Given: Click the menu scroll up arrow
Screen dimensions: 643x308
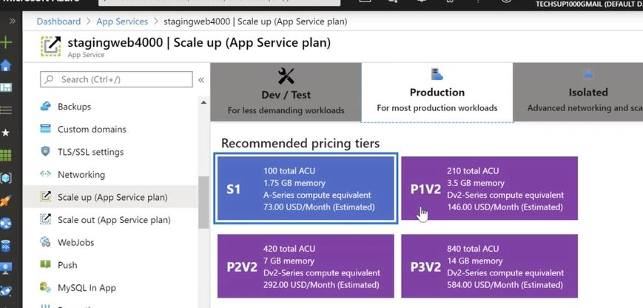Looking at the screenshot, I should tap(203, 102).
